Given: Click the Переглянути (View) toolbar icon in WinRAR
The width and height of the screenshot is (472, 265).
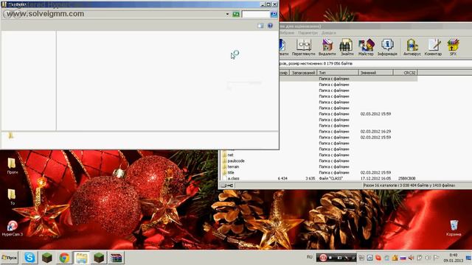Looking at the screenshot, I should 303,47.
